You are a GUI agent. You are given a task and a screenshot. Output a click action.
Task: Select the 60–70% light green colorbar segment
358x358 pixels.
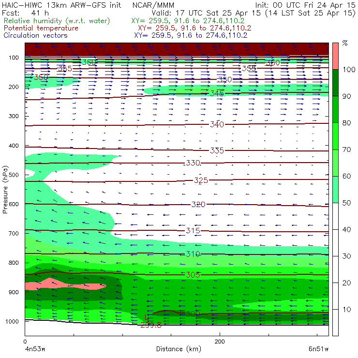335,163
